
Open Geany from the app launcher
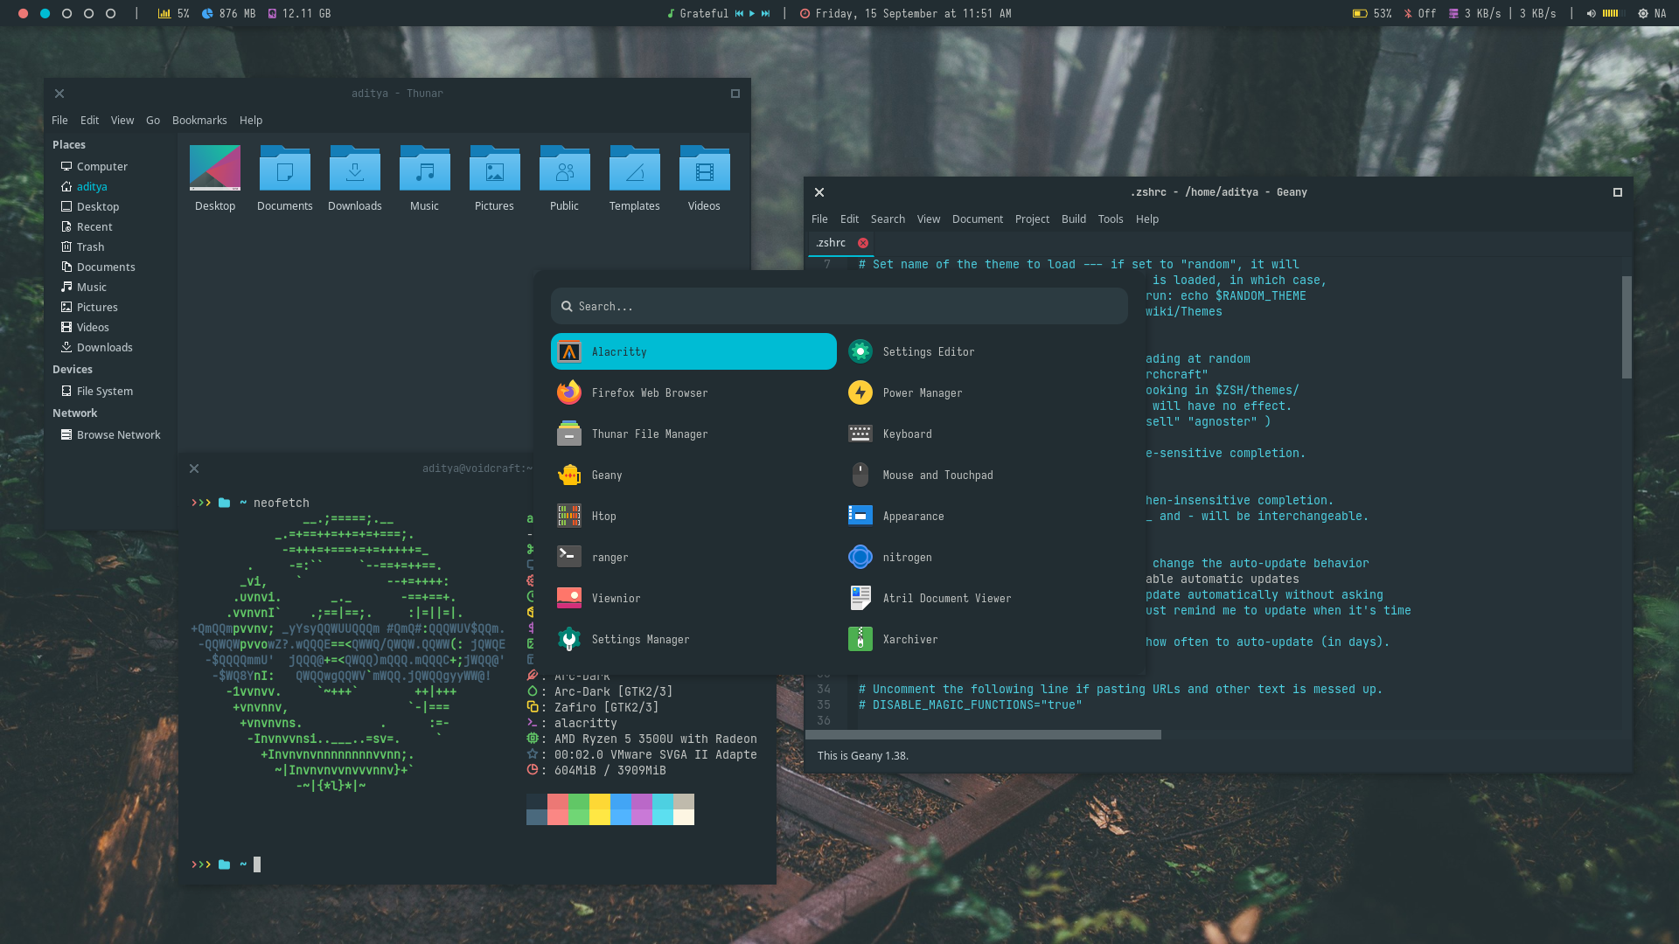pyautogui.click(x=606, y=475)
